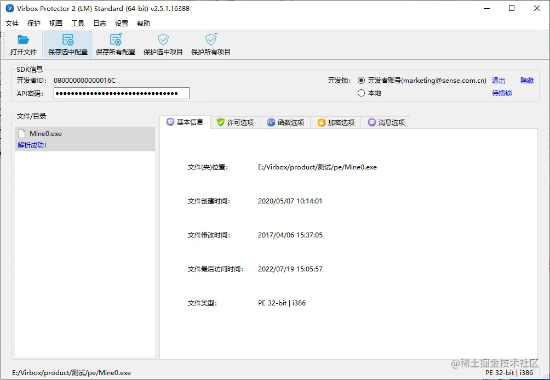Click 保存所有配置 save all configs icon
550x380 pixels.
(x=116, y=39)
